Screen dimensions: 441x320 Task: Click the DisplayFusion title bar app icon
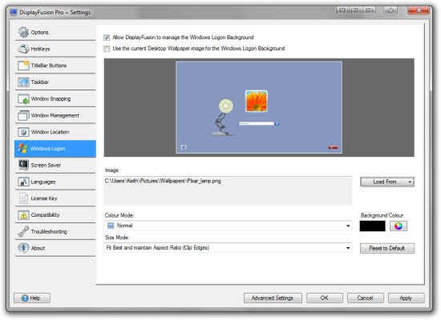pyautogui.click(x=14, y=12)
